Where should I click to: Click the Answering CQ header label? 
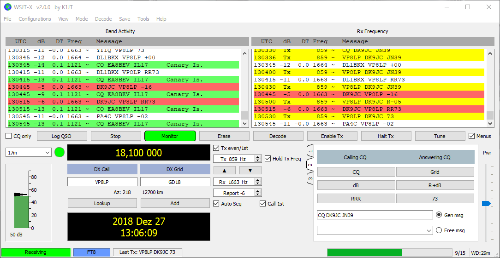point(435,157)
